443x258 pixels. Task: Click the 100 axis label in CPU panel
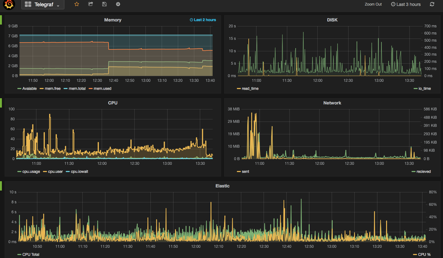(x=12, y=109)
